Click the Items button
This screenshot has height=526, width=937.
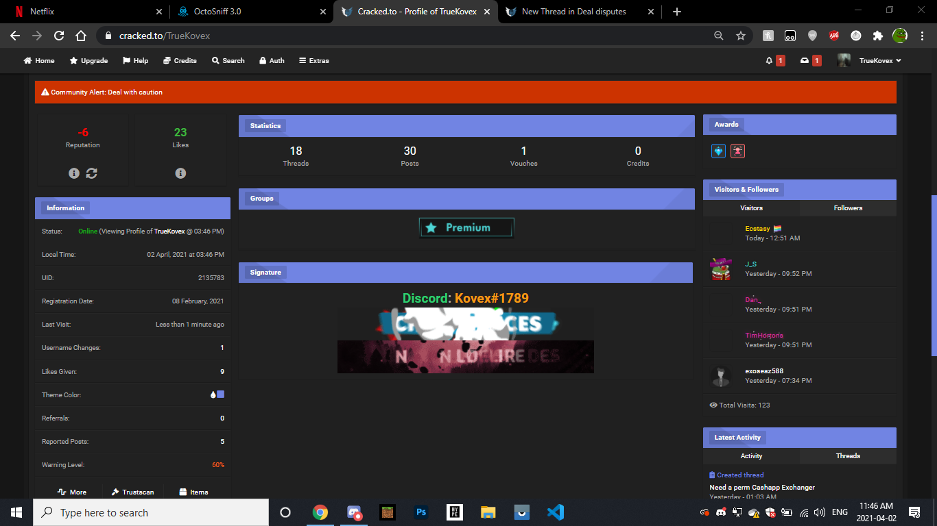193,492
